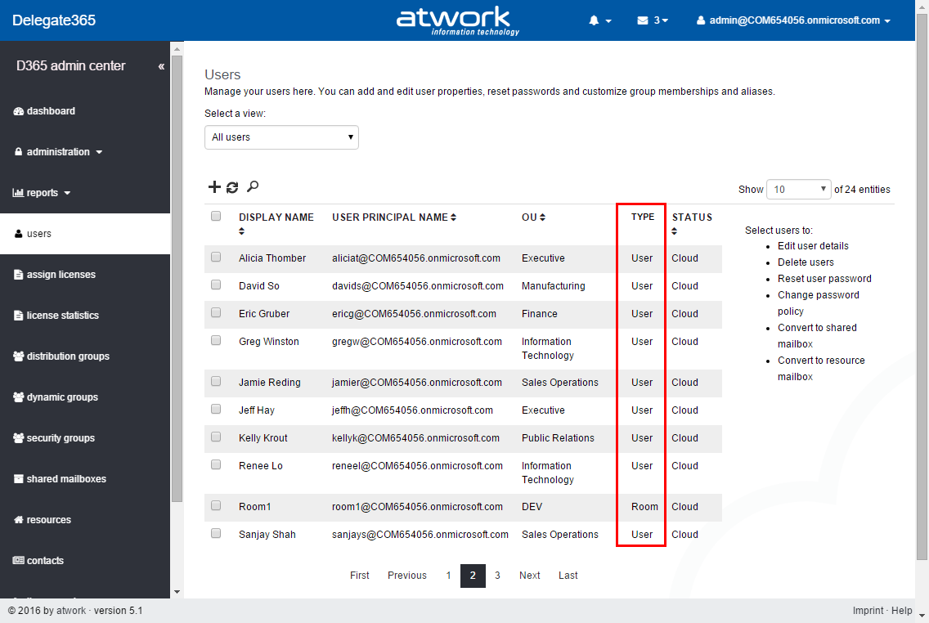
Task: Open the All users view dropdown
Action: (x=281, y=137)
